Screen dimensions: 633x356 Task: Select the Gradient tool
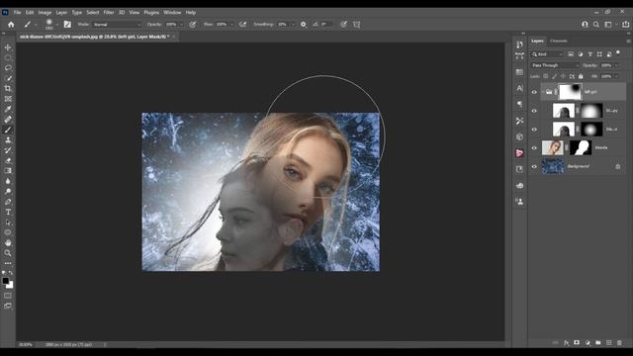click(x=8, y=171)
